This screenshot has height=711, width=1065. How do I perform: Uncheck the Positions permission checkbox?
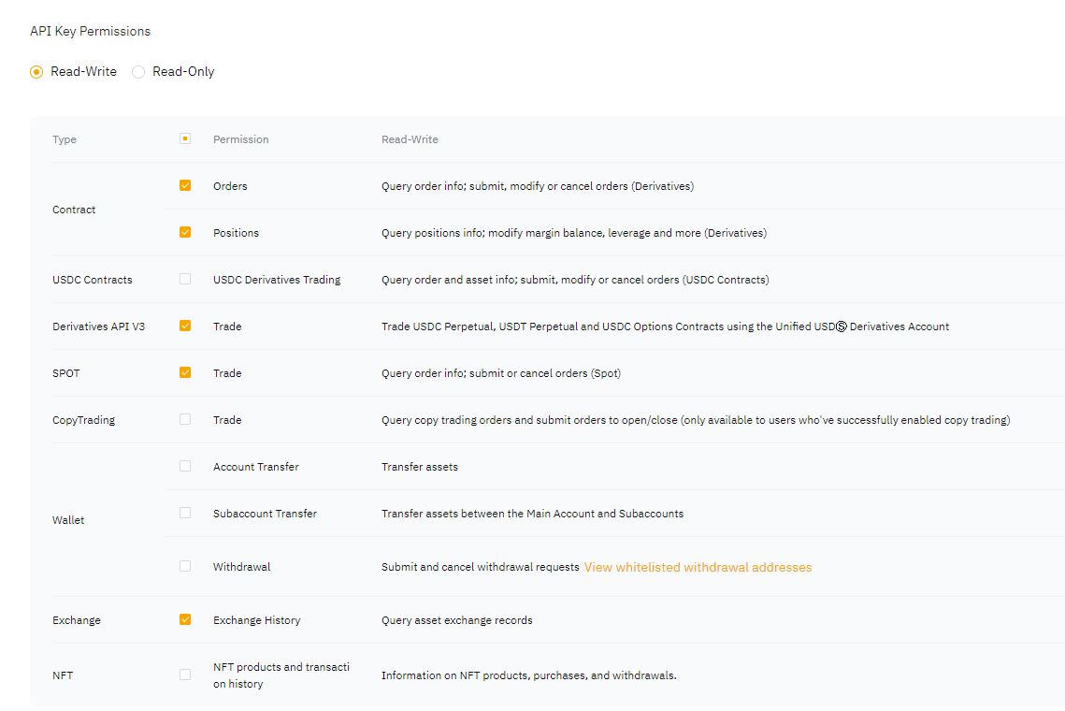(x=185, y=232)
